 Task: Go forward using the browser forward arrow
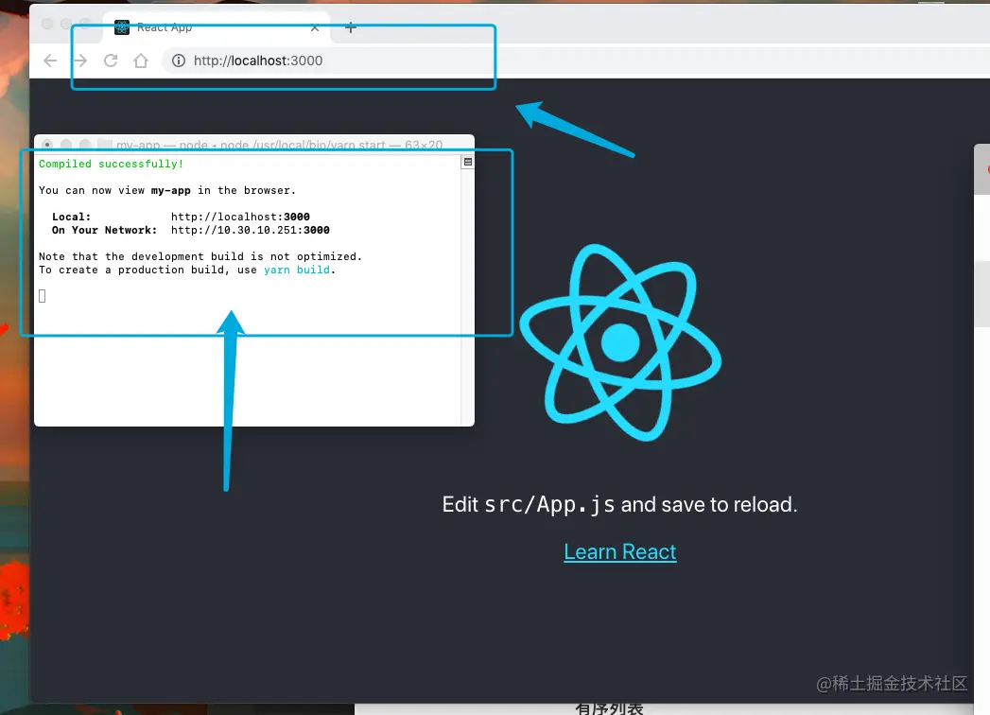tap(80, 61)
